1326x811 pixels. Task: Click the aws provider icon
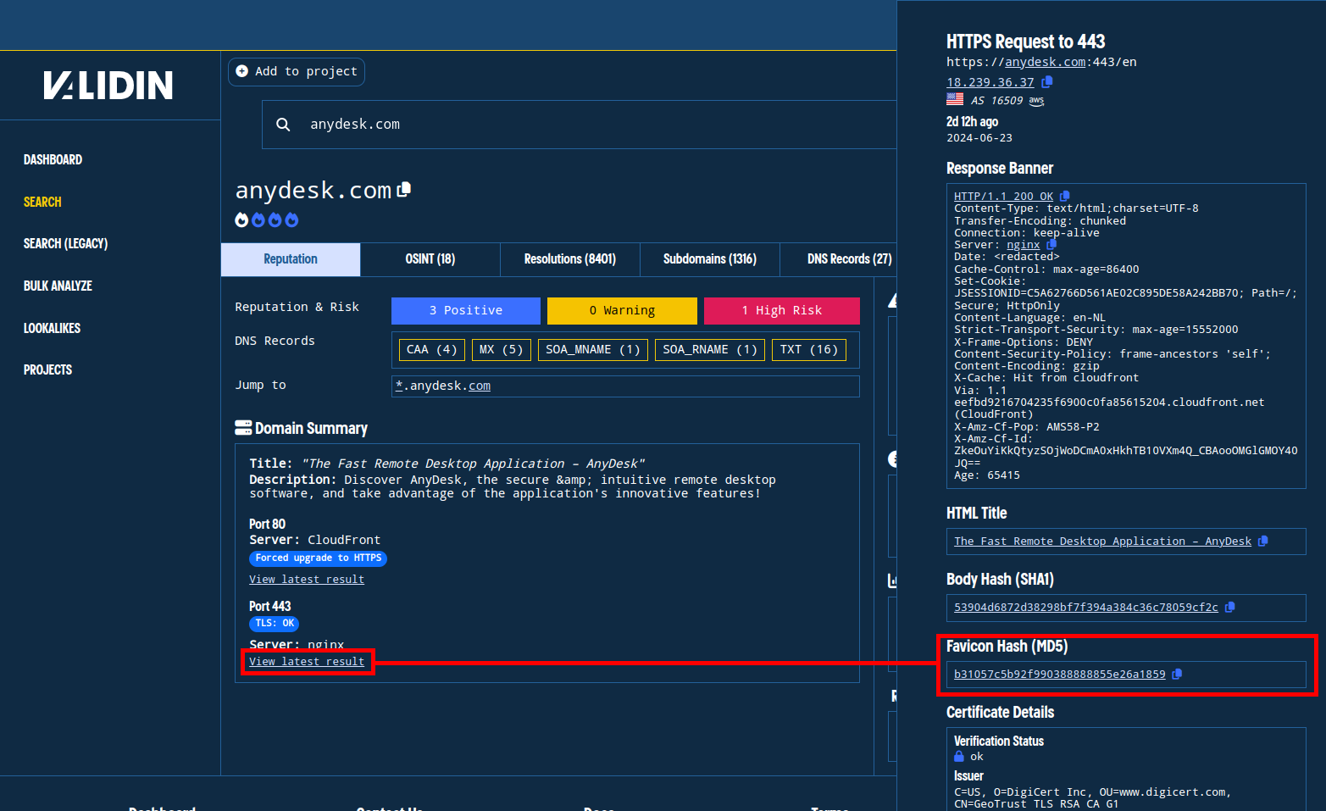tap(1036, 101)
